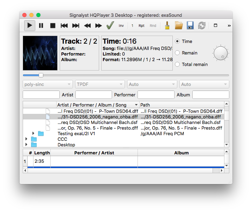Screen dimensions: 252x212
Task: Skip to previous track
Action: tap(64, 25)
